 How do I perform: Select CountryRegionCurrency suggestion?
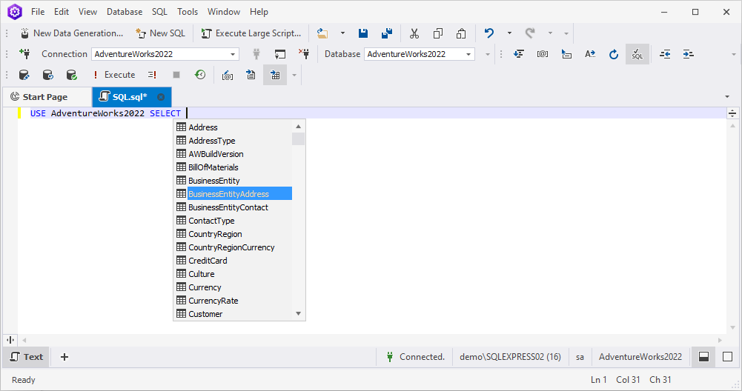[x=233, y=247]
